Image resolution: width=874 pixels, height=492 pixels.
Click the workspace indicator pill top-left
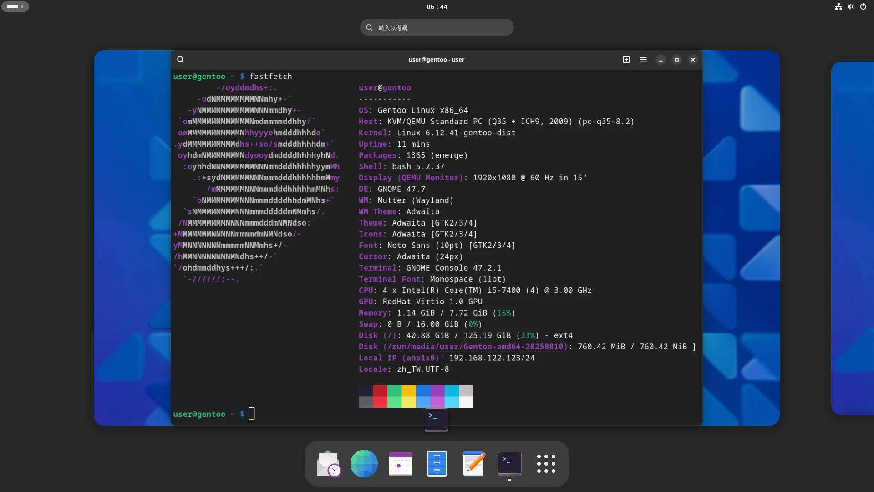(15, 7)
